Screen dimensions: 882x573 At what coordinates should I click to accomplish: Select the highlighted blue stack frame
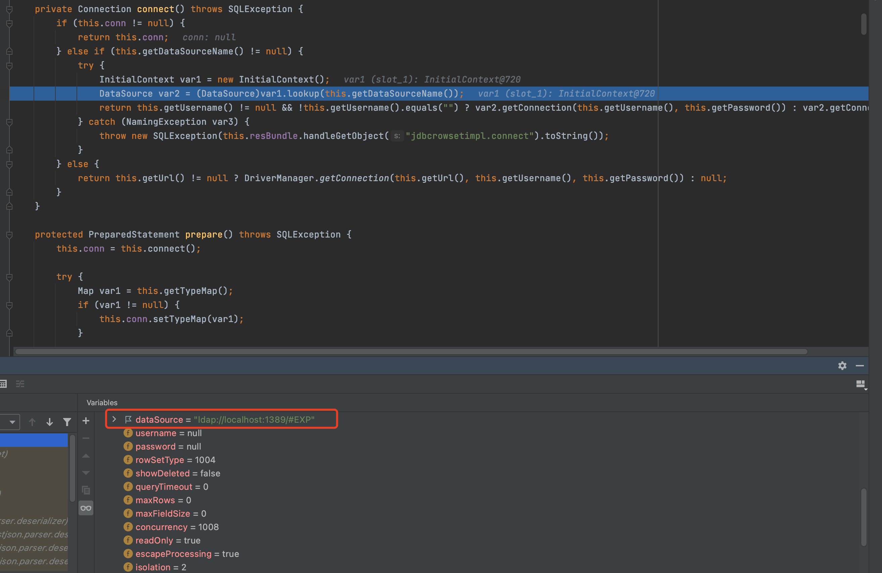(34, 440)
